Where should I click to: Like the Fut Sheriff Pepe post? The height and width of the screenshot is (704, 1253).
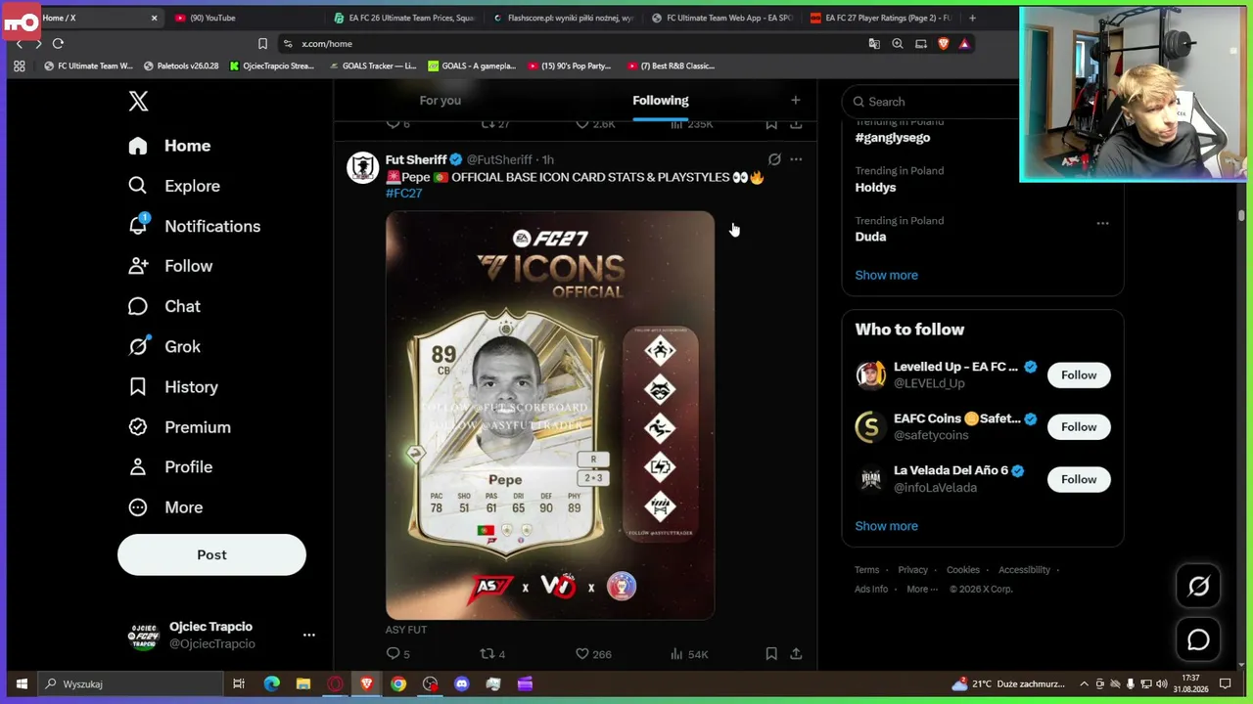click(593, 654)
